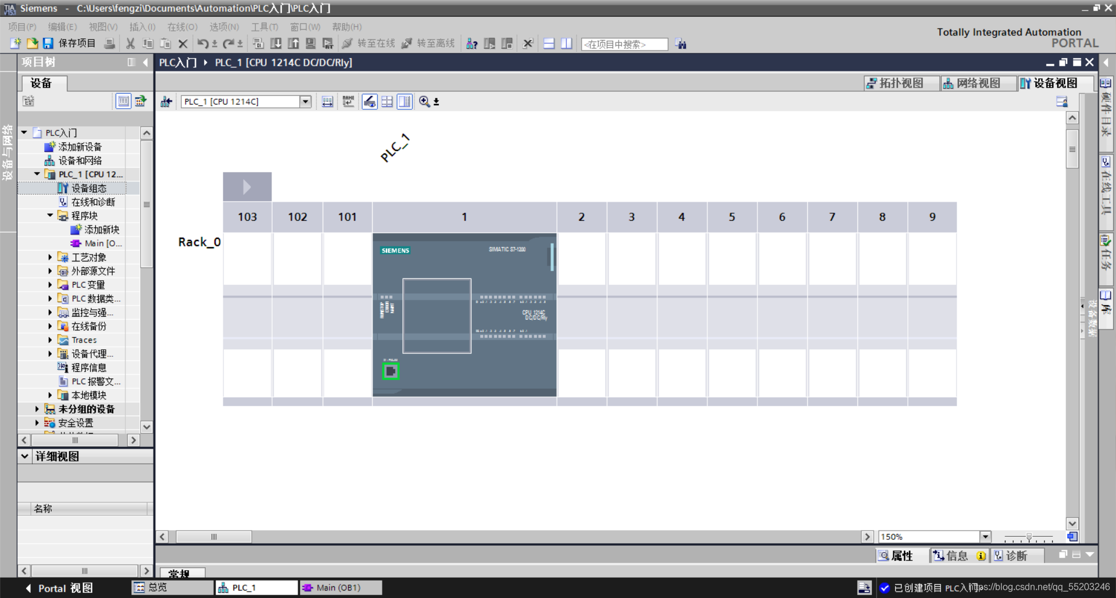Click the start CPU icon
The height and width of the screenshot is (598, 1116).
(489, 44)
